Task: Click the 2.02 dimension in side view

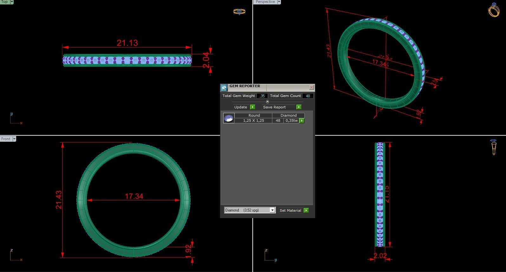Action: click(380, 256)
